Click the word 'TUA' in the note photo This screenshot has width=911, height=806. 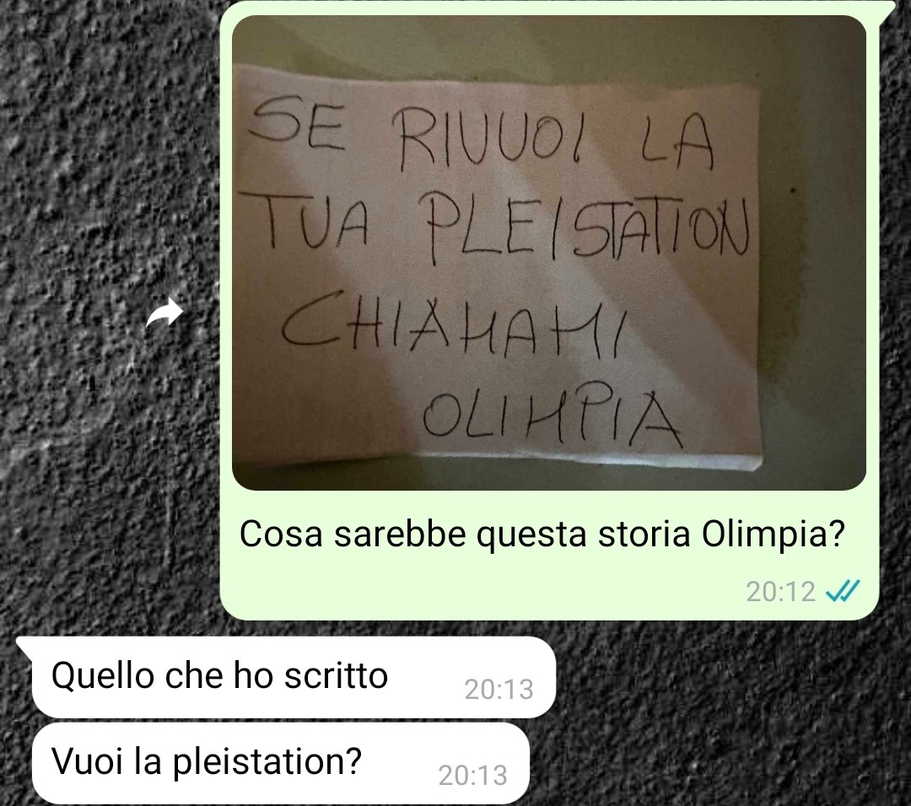315,223
